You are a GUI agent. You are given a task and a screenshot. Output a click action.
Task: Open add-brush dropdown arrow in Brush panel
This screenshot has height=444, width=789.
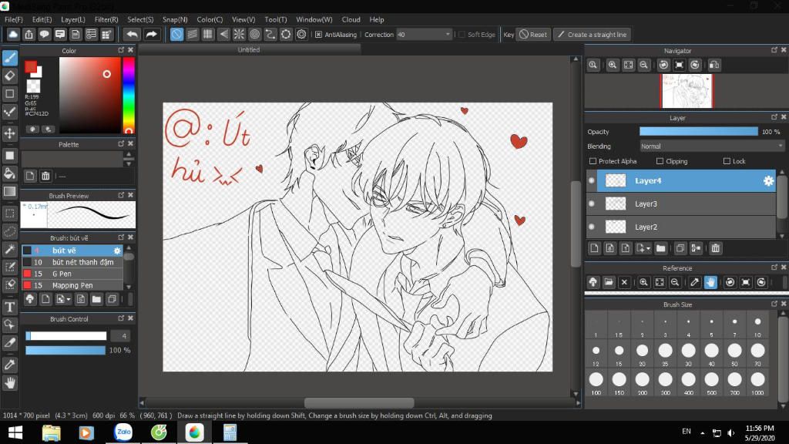coord(69,300)
